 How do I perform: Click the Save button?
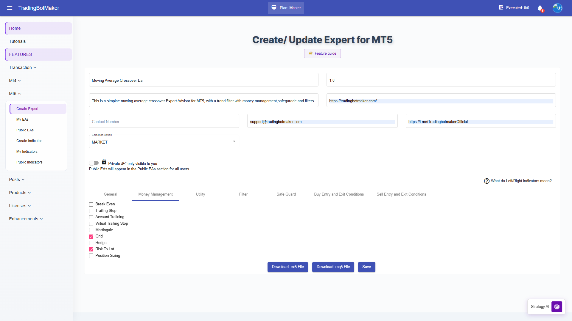[366, 267]
